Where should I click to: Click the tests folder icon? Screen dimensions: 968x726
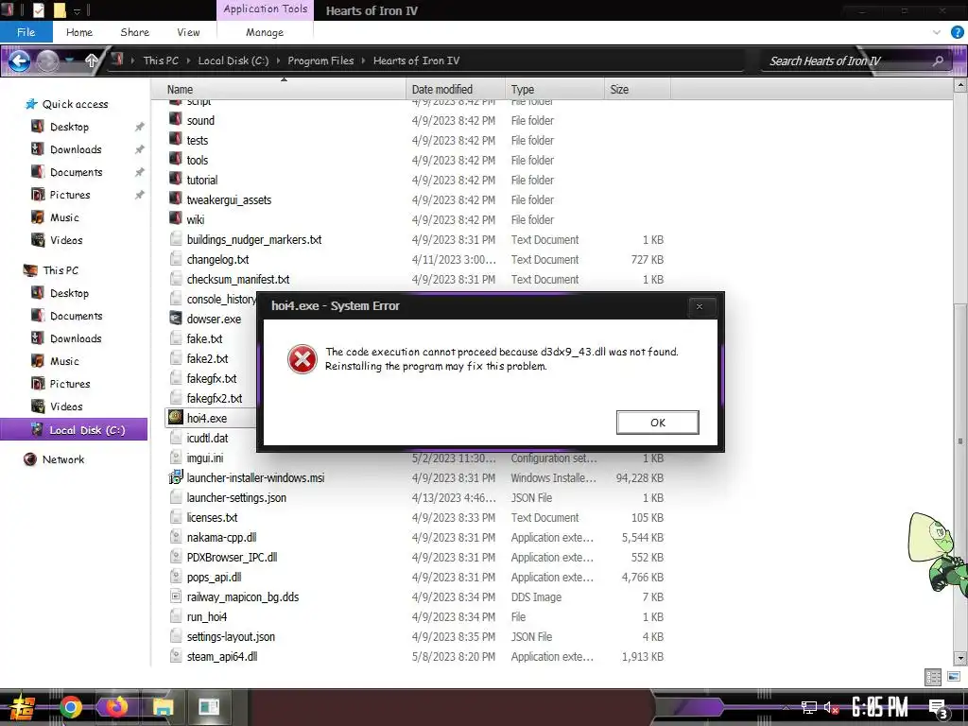176,140
